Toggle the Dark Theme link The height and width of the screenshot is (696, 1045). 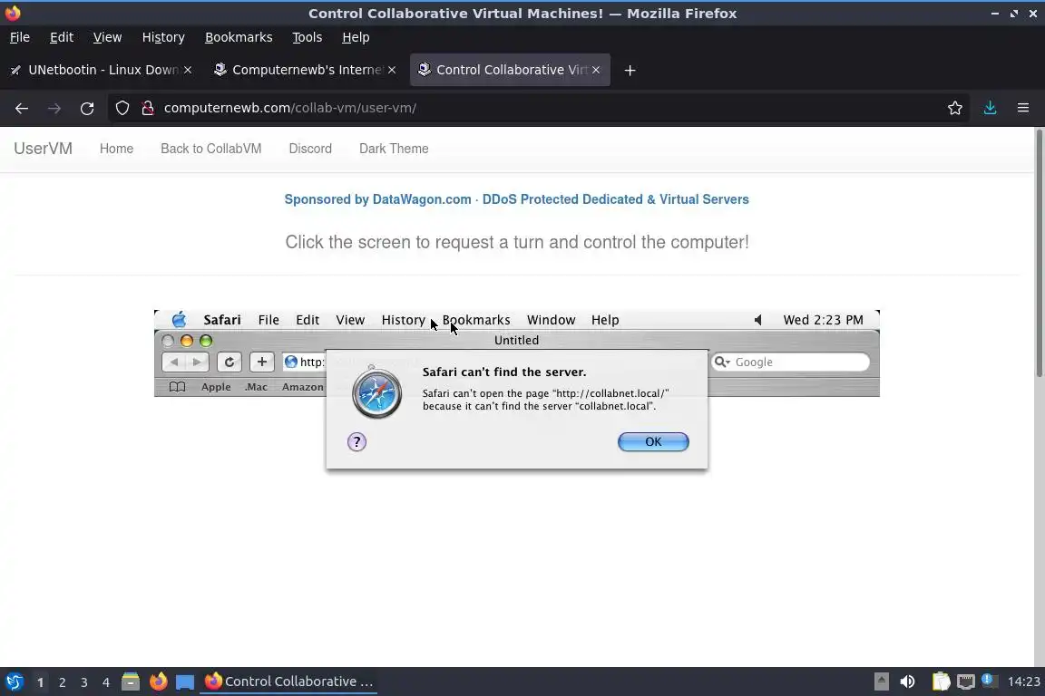pos(394,149)
